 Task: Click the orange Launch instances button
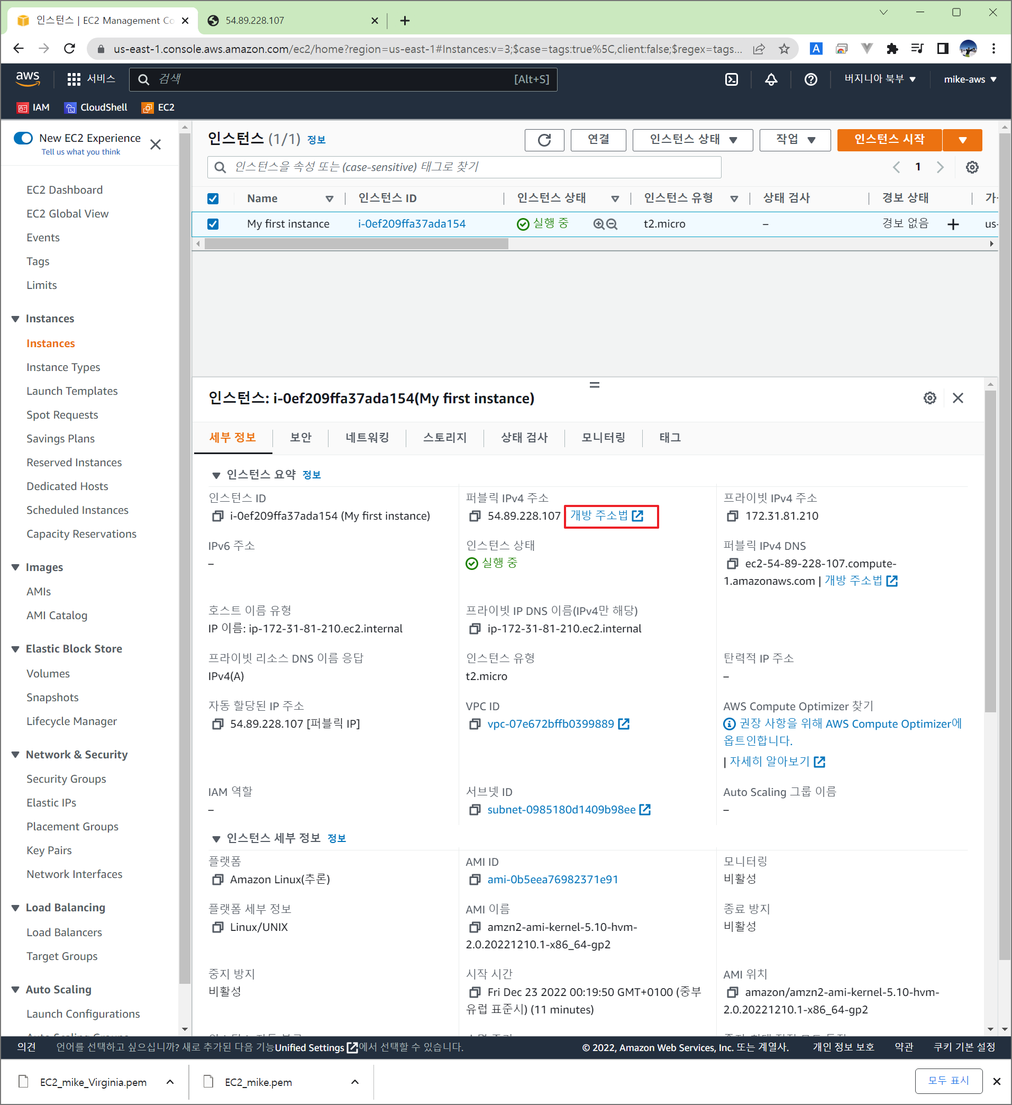click(x=889, y=140)
